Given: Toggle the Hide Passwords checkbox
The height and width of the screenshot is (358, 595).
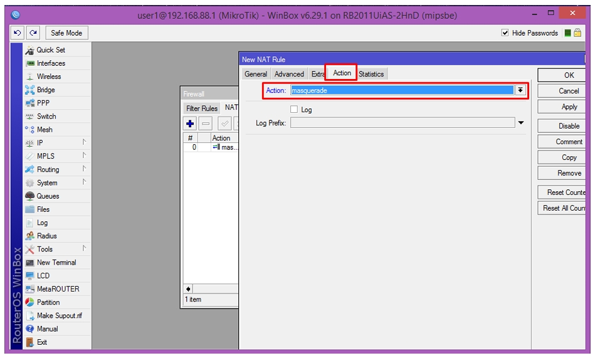Looking at the screenshot, I should tap(505, 33).
